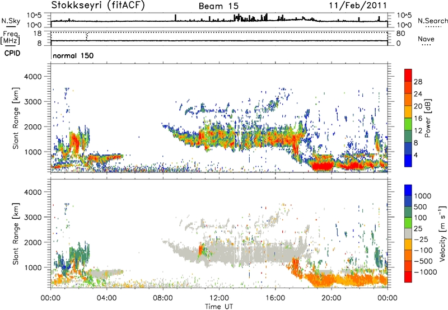Click the '80' label right of frequency panel
Viewport: 448px width, 310px height.
click(400, 34)
